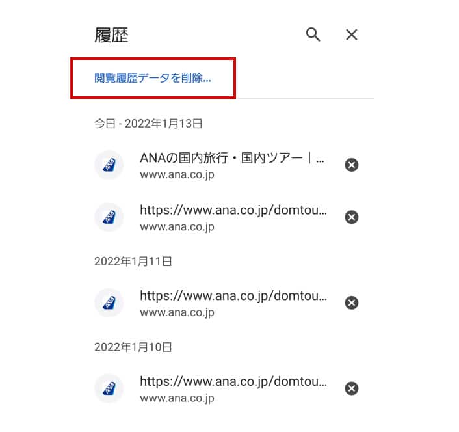Open history search with magnifier icon
Viewport: 459px width, 432px height.
(x=313, y=34)
